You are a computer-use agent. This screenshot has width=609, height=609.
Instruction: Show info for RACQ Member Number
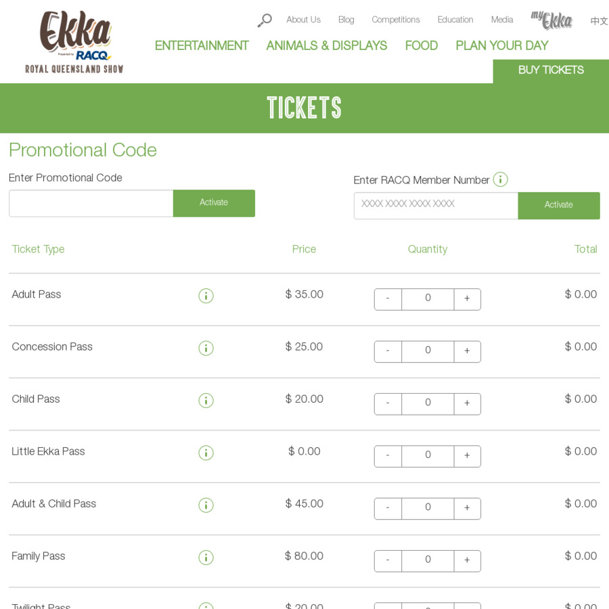coord(500,179)
